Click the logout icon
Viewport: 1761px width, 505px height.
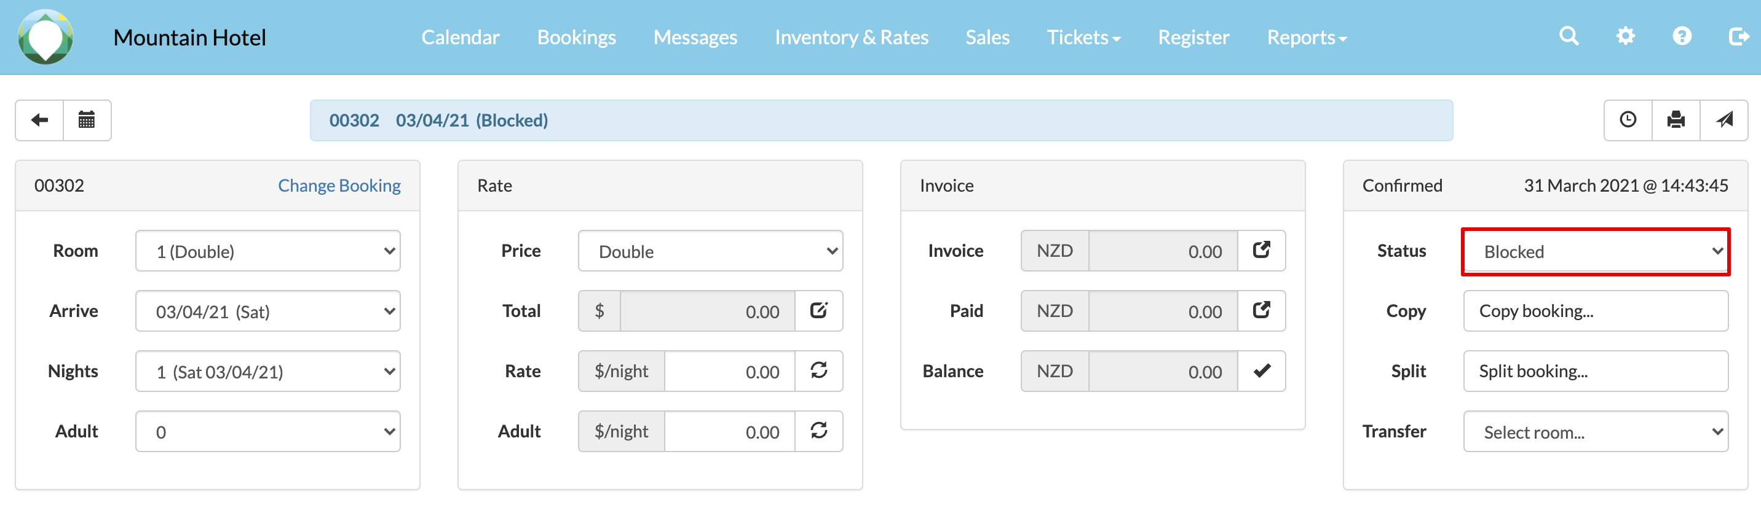1738,36
